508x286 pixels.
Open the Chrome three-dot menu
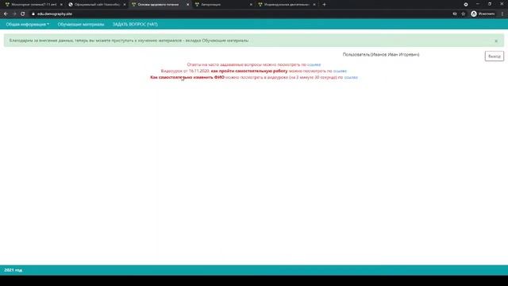click(502, 14)
